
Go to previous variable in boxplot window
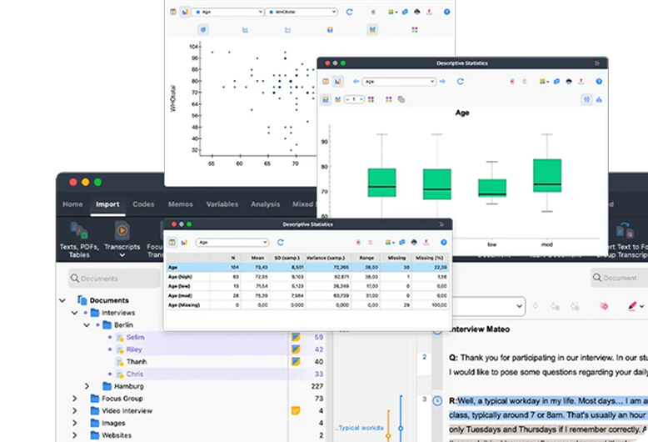click(x=356, y=82)
